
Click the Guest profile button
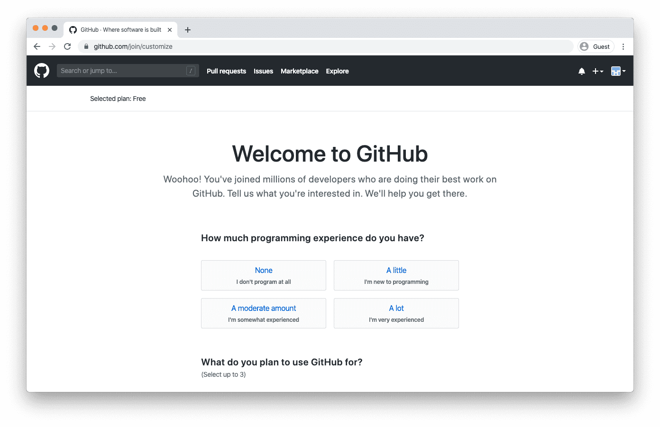[596, 46]
